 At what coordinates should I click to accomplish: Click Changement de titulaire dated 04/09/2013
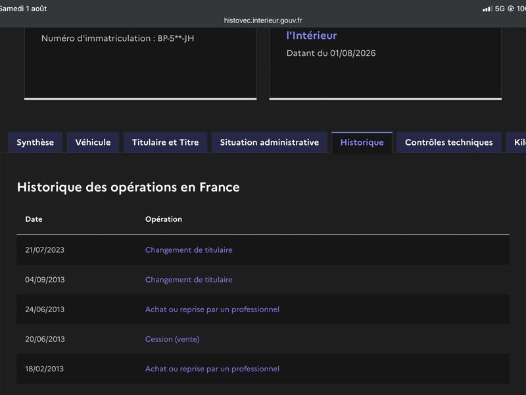tap(189, 279)
